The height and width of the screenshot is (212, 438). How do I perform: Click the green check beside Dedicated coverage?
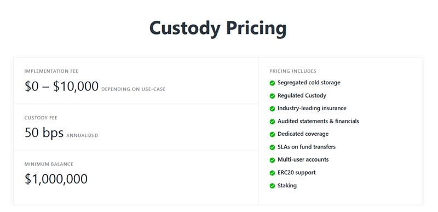coord(272,134)
